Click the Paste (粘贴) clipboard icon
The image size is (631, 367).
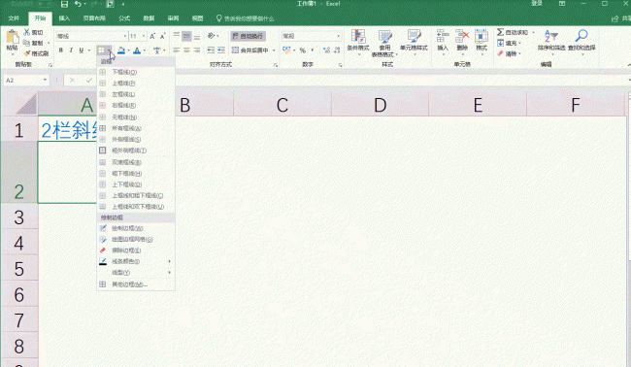12,38
